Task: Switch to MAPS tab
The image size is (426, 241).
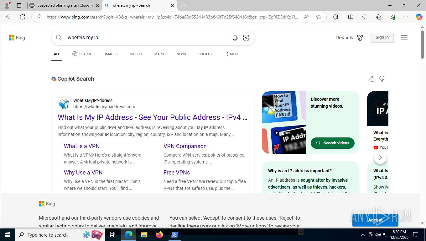Action: coord(159,54)
